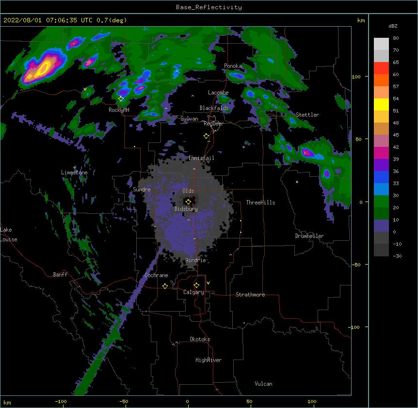Screen dimensions: 418x408
Task: Click the Lacombe city label
Action: click(218, 93)
